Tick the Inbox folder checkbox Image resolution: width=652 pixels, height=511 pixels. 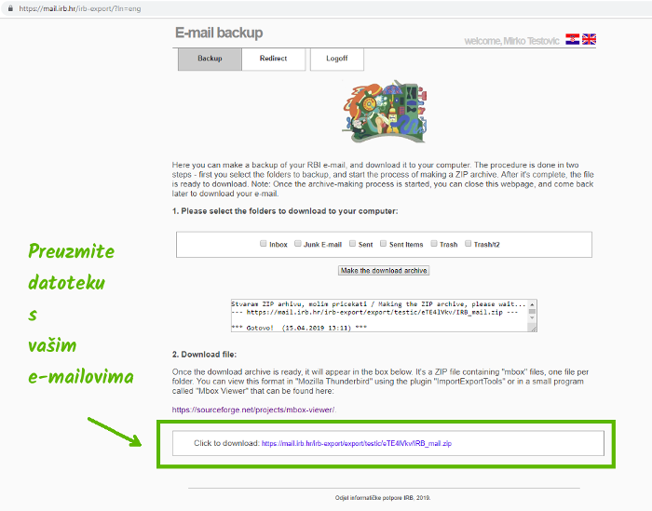click(264, 244)
